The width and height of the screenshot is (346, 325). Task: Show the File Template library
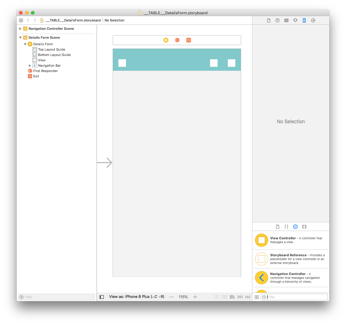coord(278,227)
